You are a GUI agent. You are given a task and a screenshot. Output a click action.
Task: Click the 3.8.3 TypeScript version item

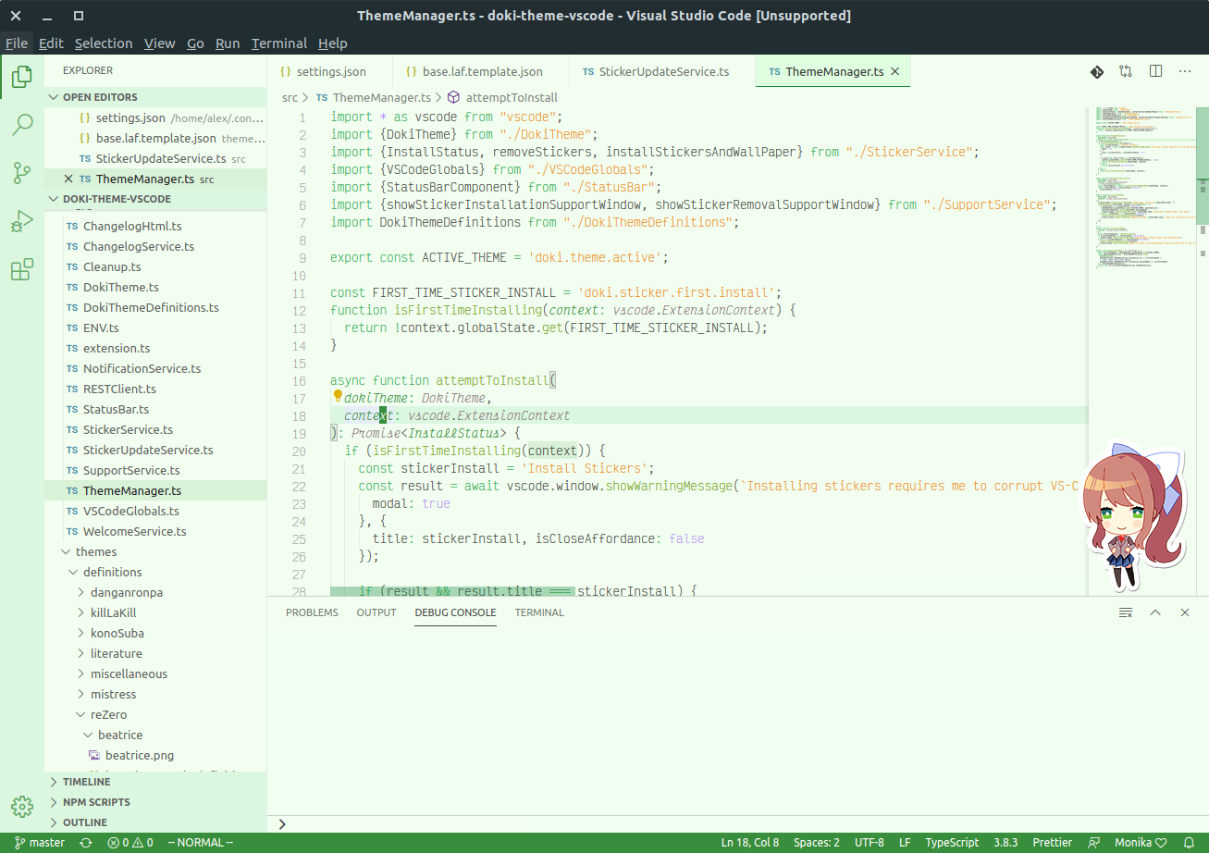1005,843
